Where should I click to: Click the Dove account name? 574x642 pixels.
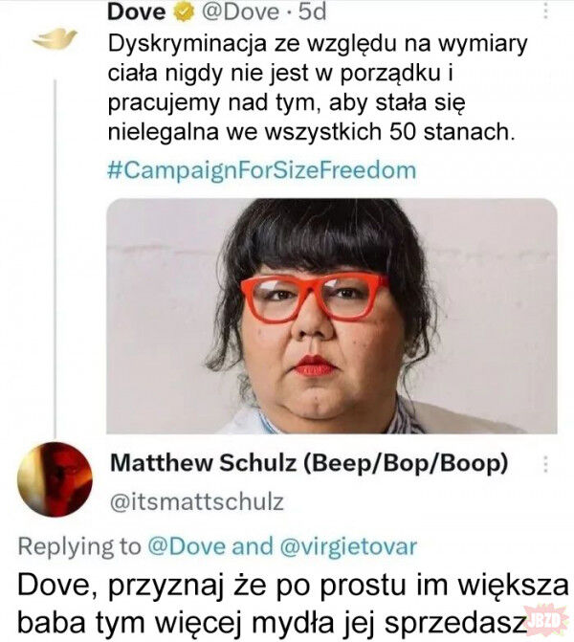click(x=137, y=11)
